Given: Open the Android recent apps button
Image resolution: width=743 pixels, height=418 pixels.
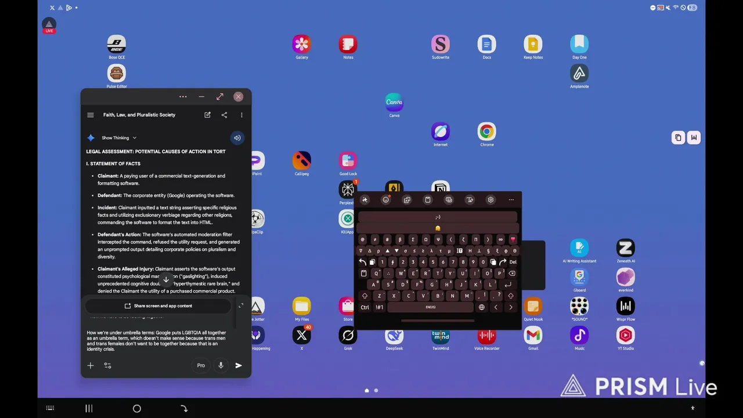Looking at the screenshot, I should pos(89,409).
